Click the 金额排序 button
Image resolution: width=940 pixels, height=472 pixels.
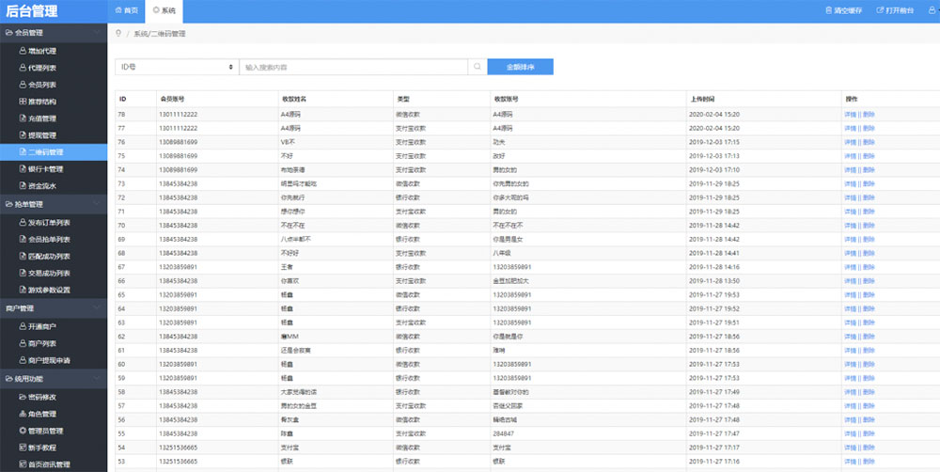pos(521,67)
